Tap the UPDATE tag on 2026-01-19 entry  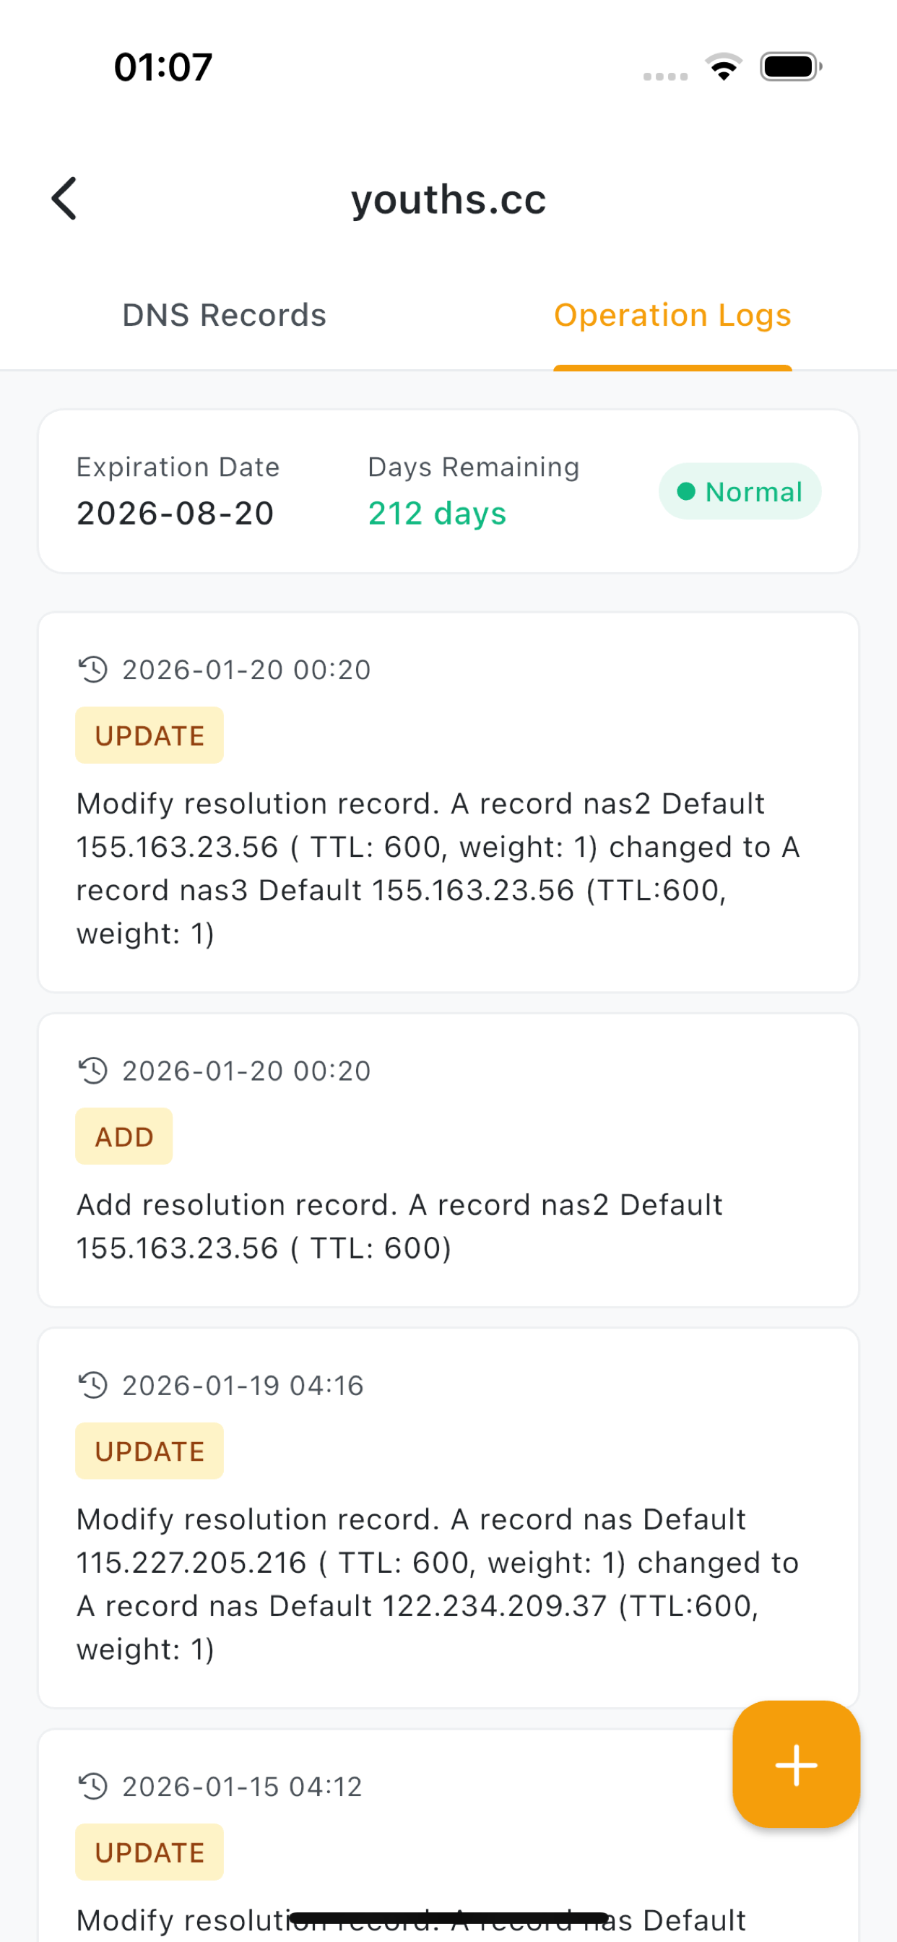point(149,1451)
